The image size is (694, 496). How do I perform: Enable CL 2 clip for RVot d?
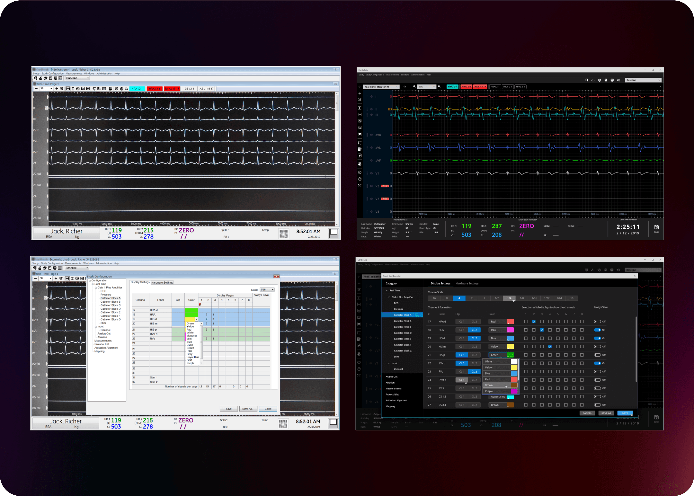pyautogui.click(x=474, y=380)
